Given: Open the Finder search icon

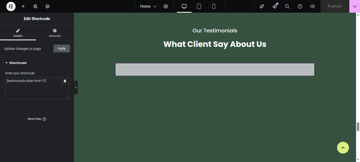Looking at the screenshot, I should 287,6.
